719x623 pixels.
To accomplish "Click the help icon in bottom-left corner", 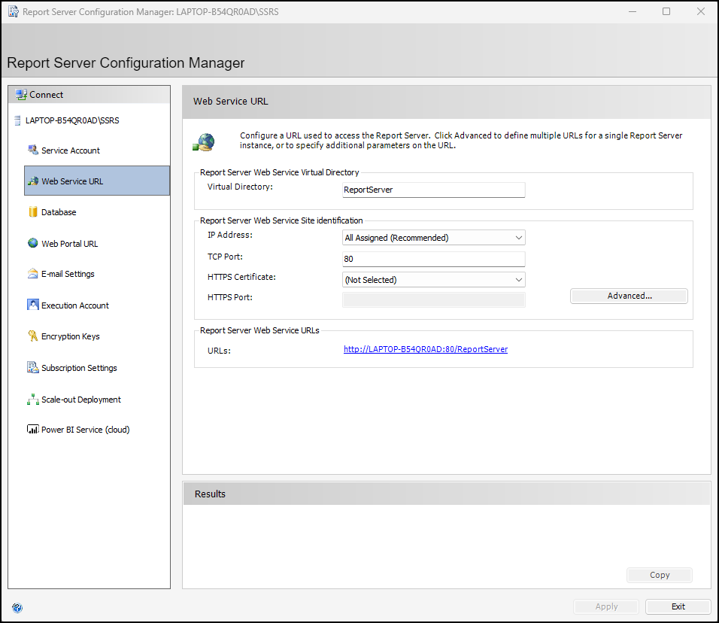I will pyautogui.click(x=17, y=607).
